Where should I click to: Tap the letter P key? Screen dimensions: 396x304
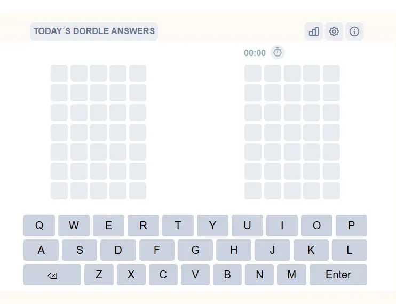point(351,226)
